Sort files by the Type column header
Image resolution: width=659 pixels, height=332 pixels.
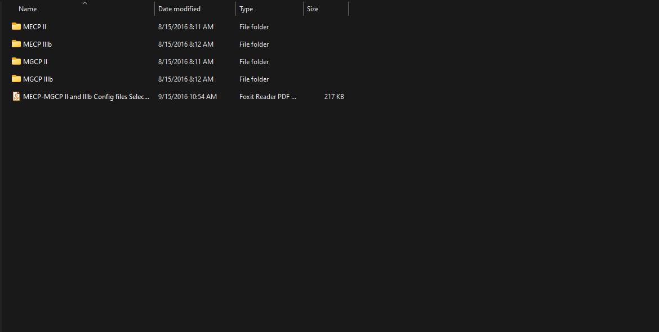pos(246,8)
